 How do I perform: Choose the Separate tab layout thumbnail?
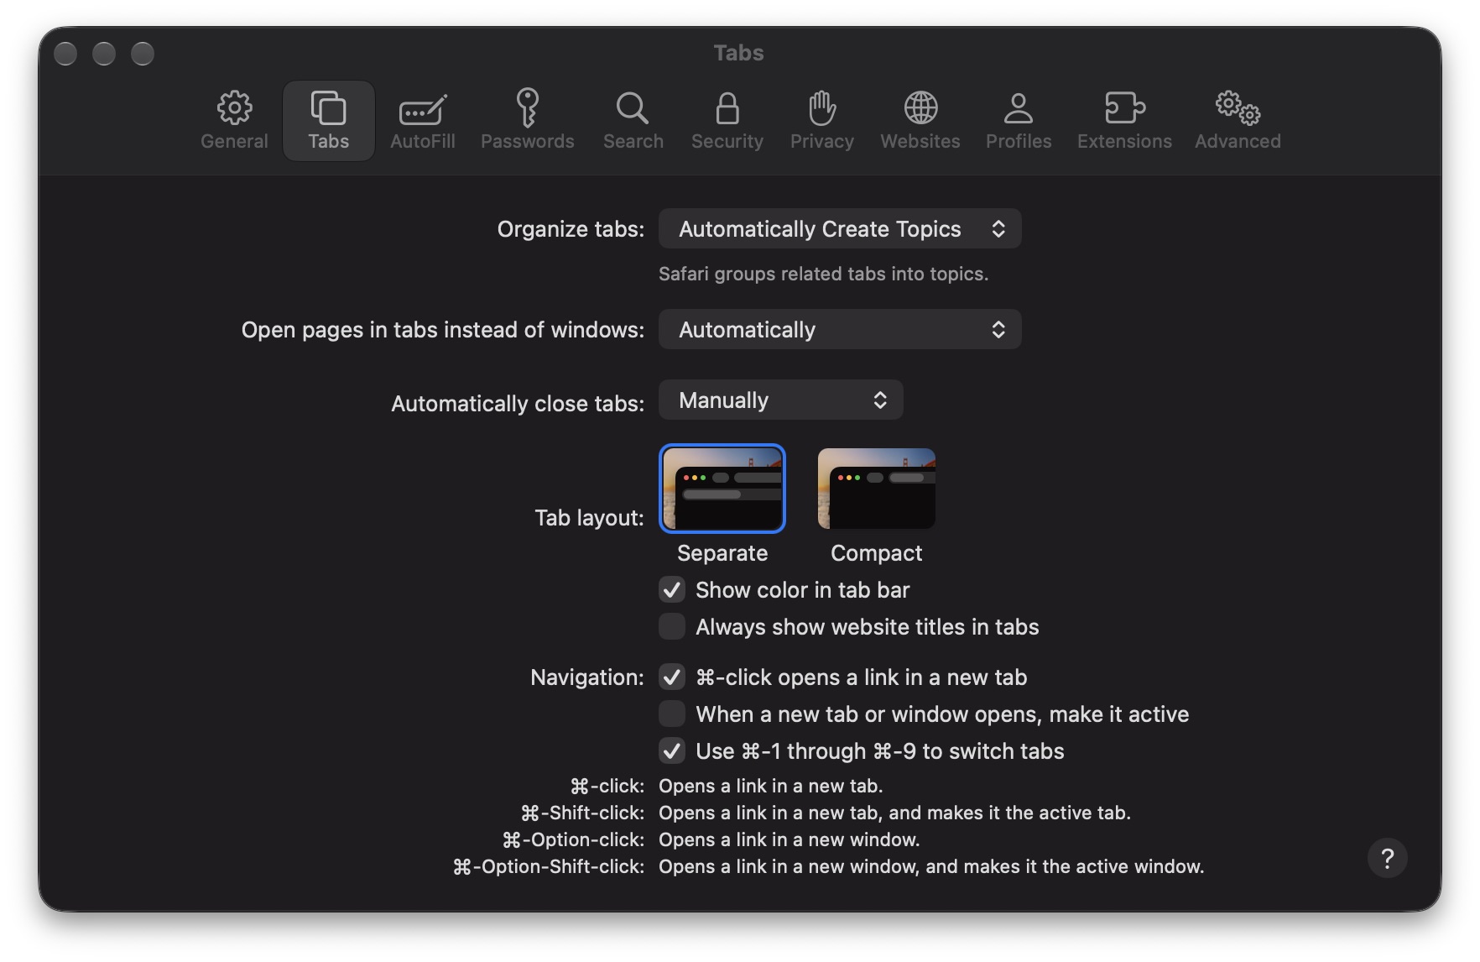tap(722, 489)
